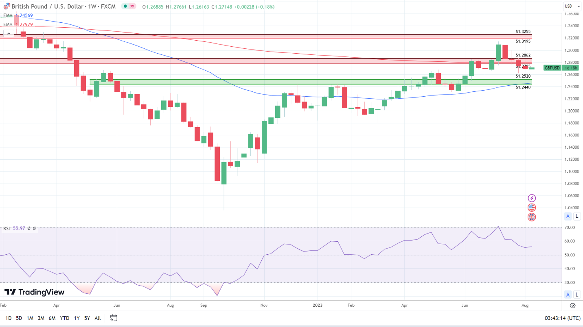Select the 5D time range

[x=19, y=318]
